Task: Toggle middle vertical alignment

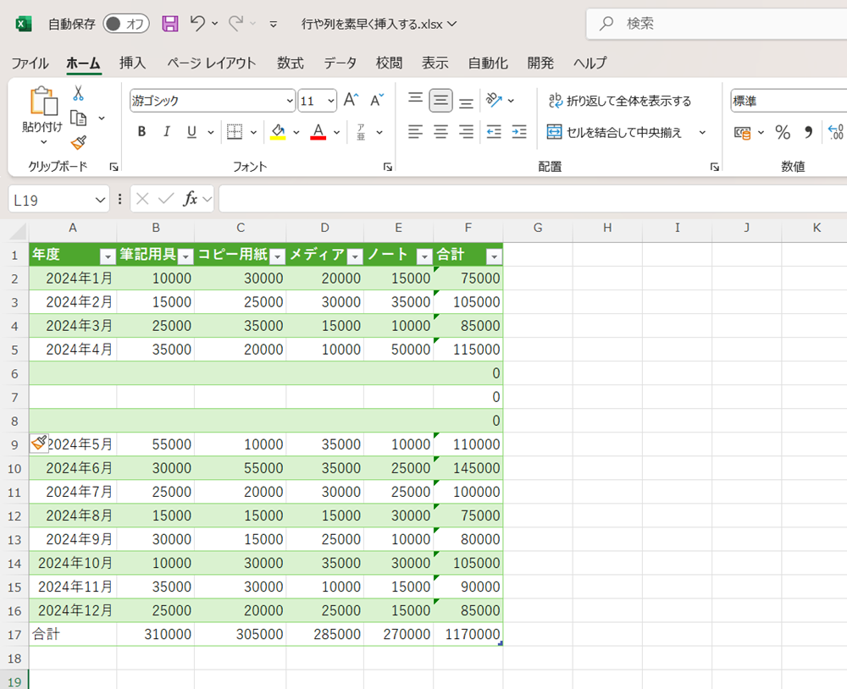Action: click(440, 101)
